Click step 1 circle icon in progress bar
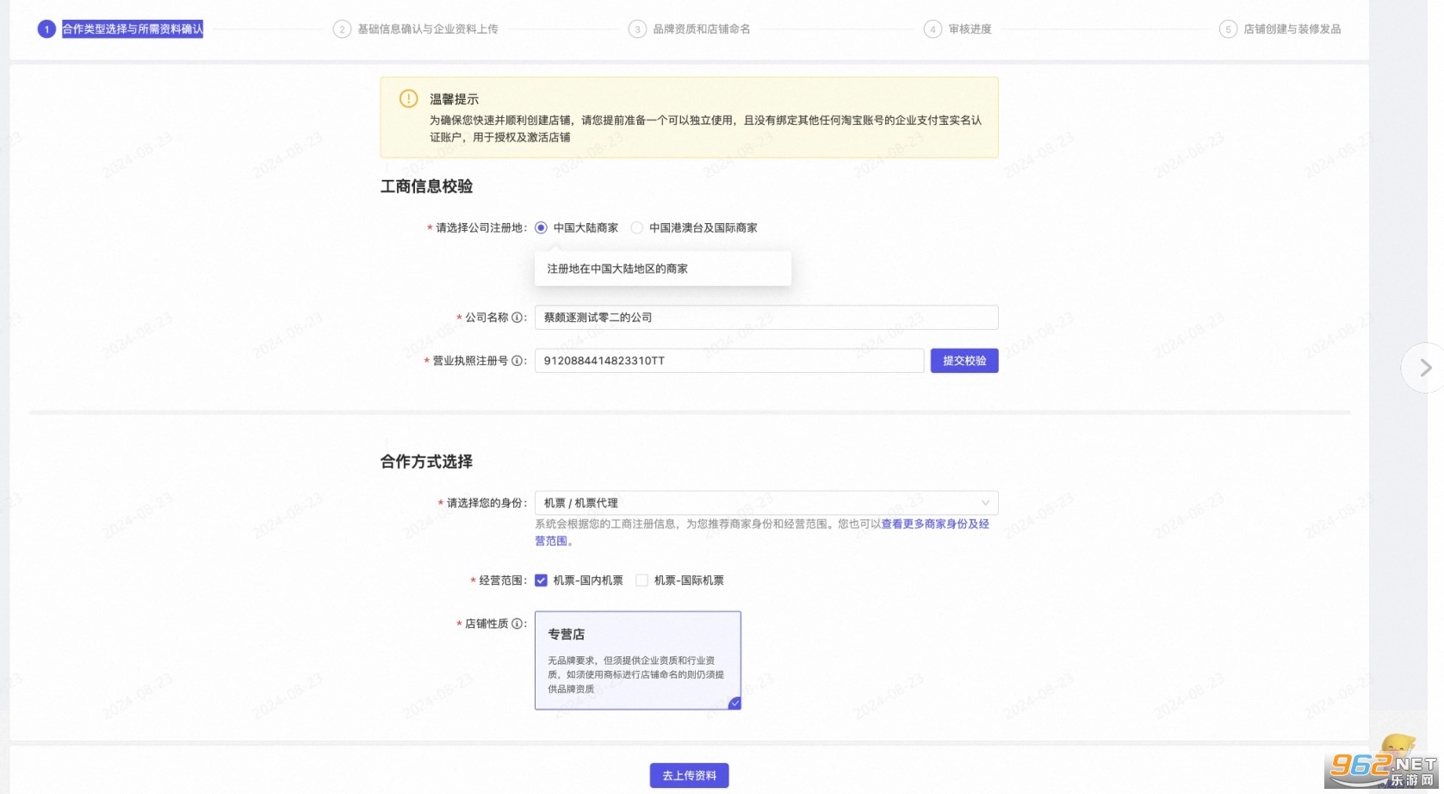 (x=46, y=29)
